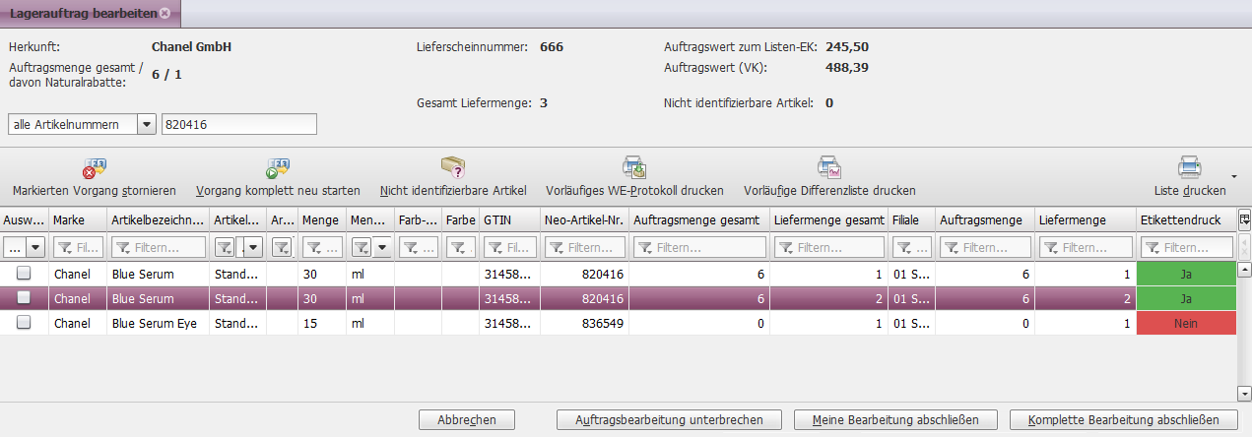Click the Men... unit column funnel button
This screenshot has width=1252, height=437.
pyautogui.click(x=361, y=247)
